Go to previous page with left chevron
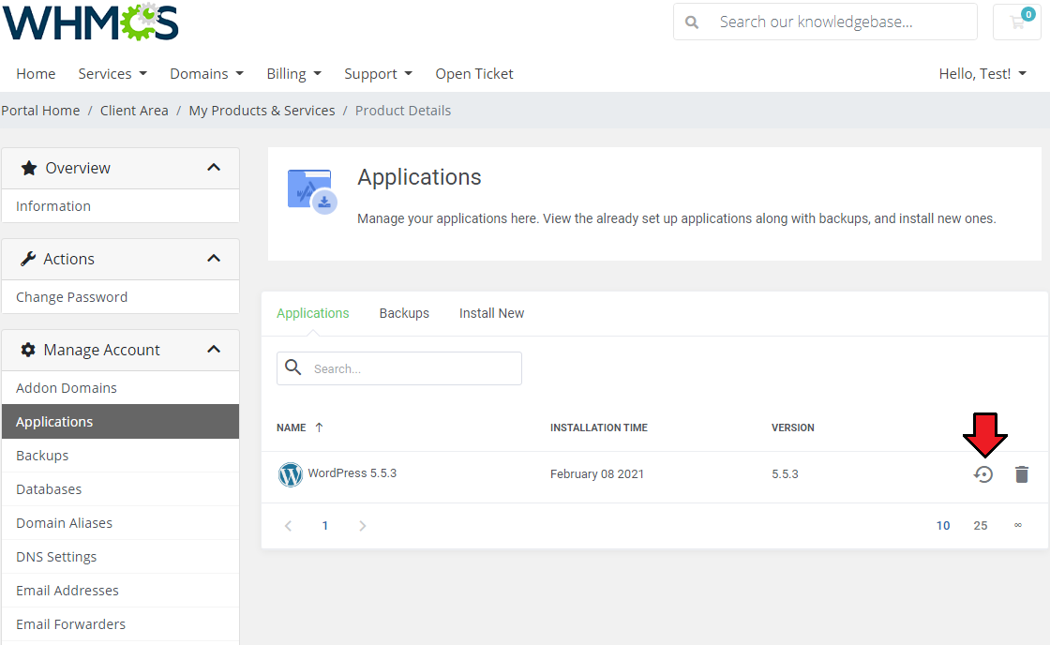This screenshot has width=1050, height=645. pos(288,526)
